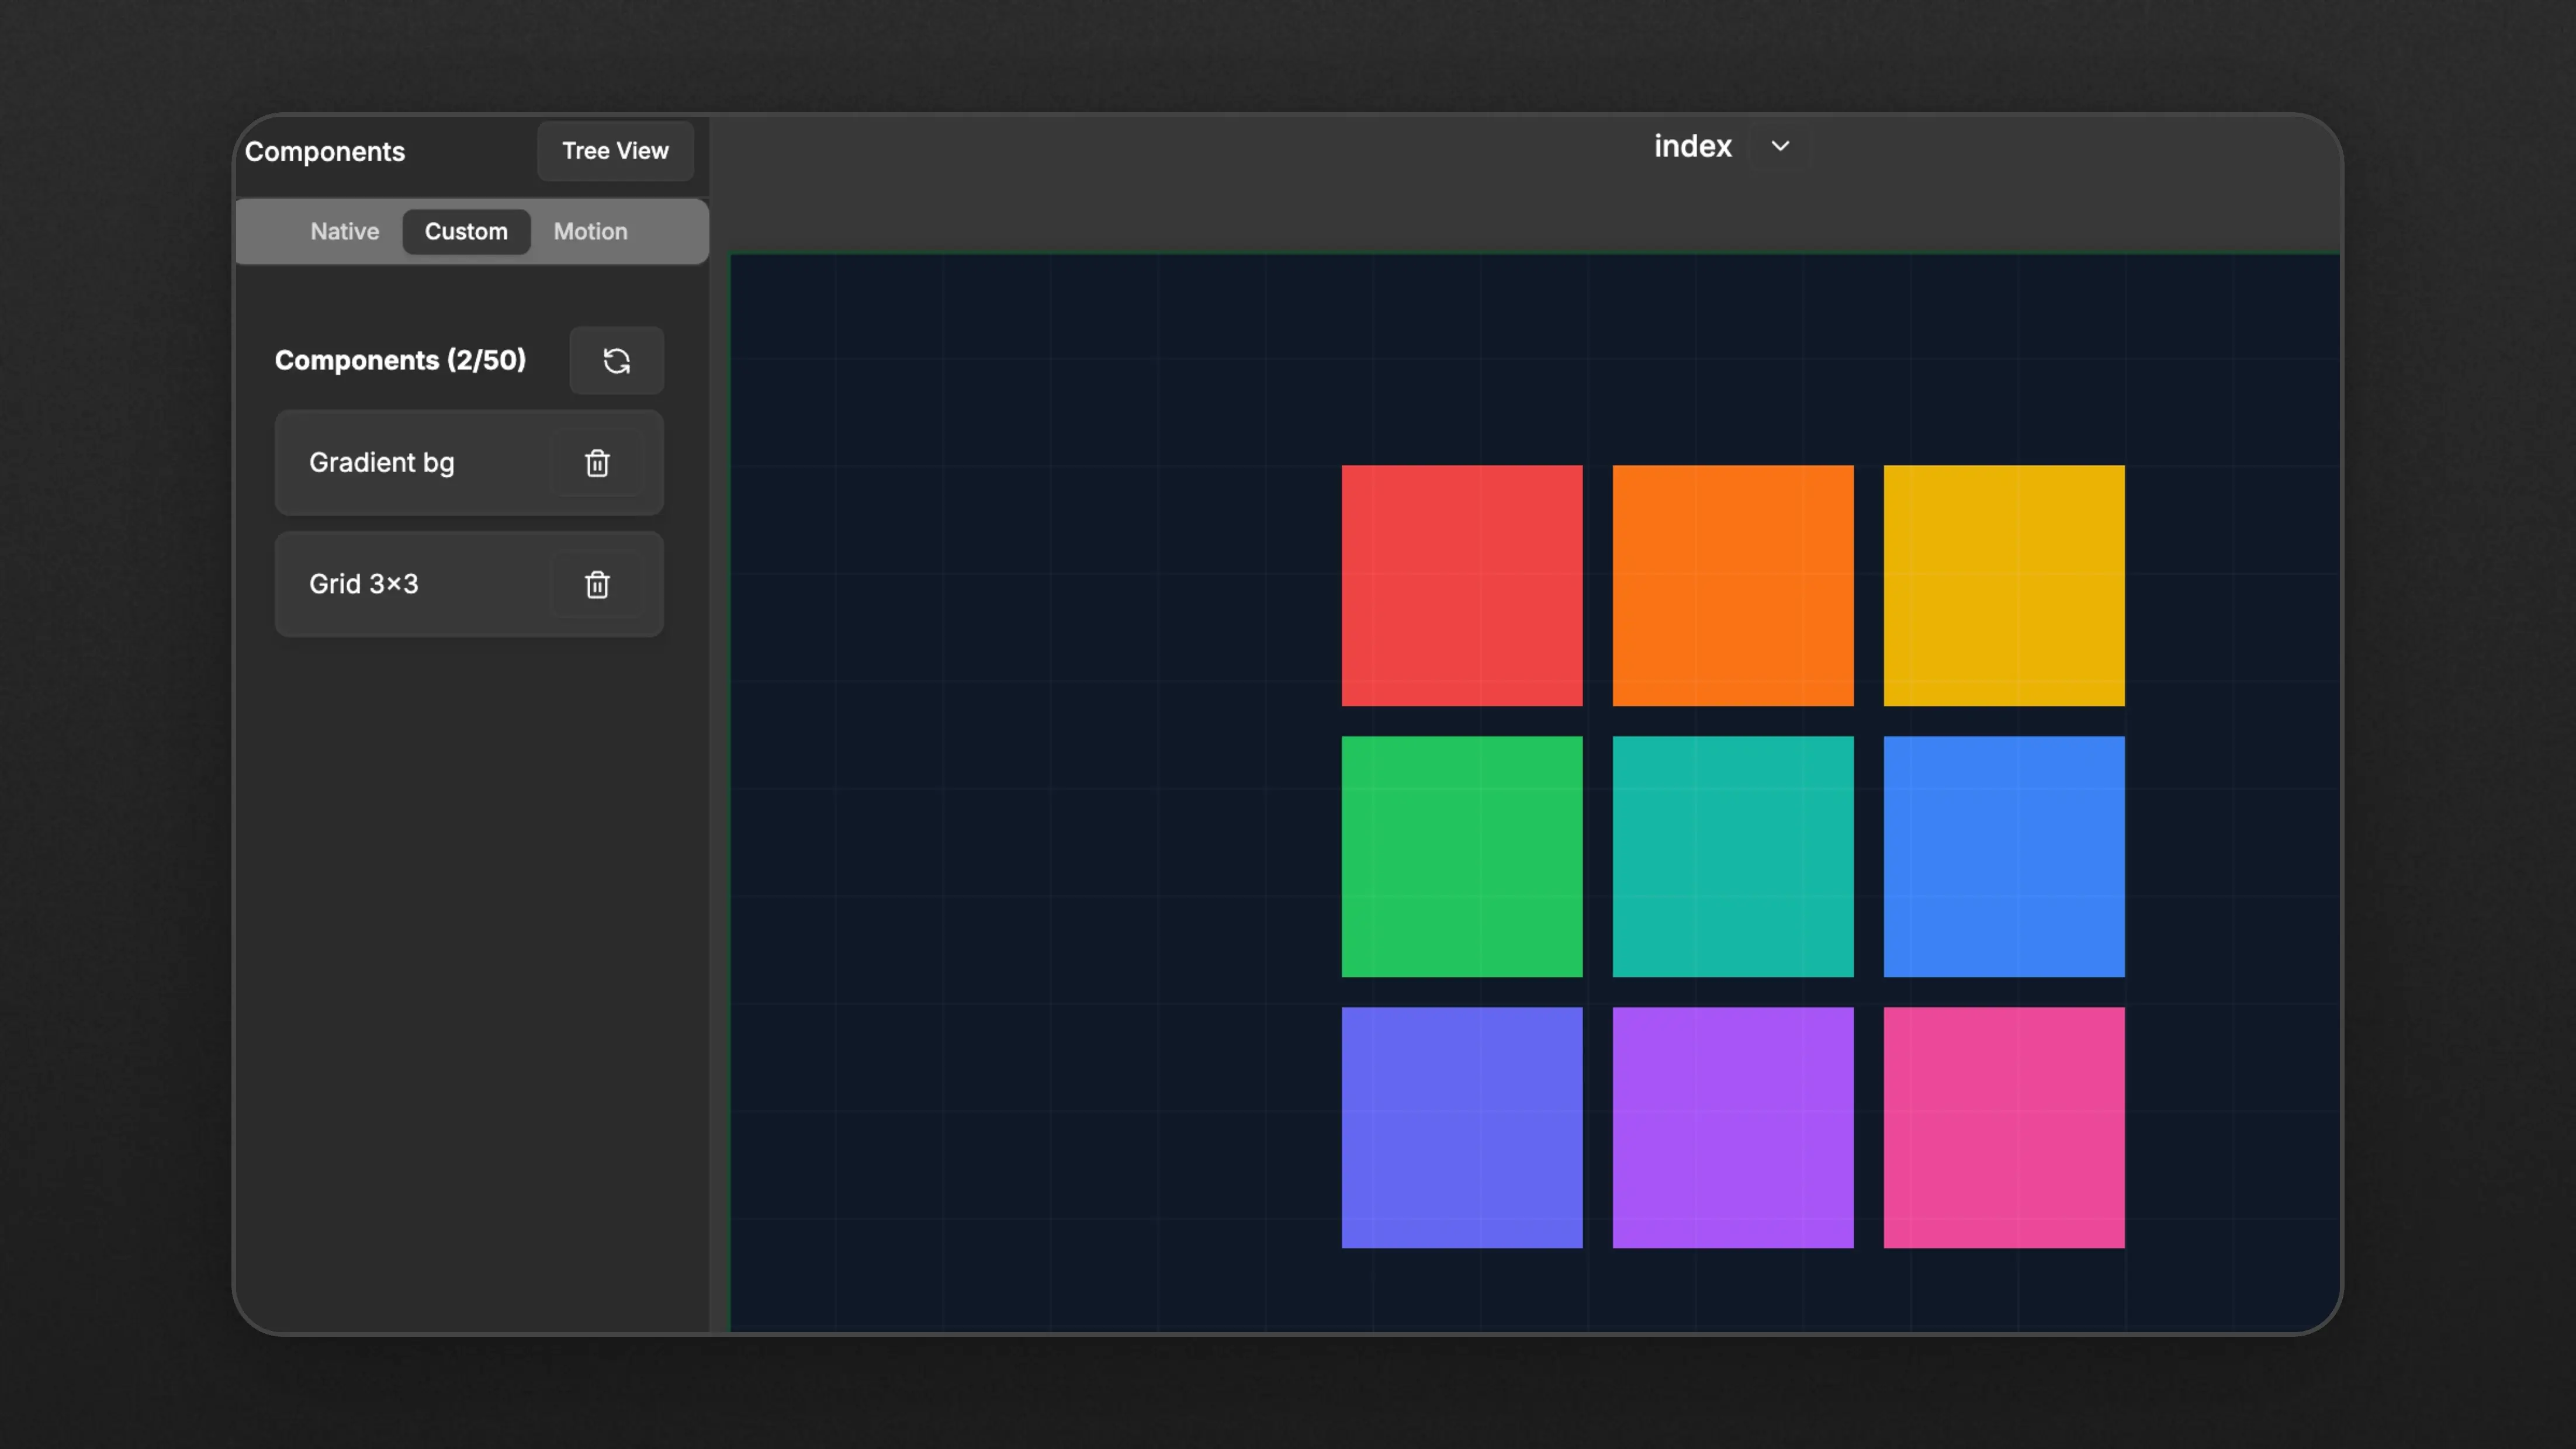Viewport: 2576px width, 1449px height.
Task: Select the Grid 3×3 component
Action: click(x=469, y=584)
